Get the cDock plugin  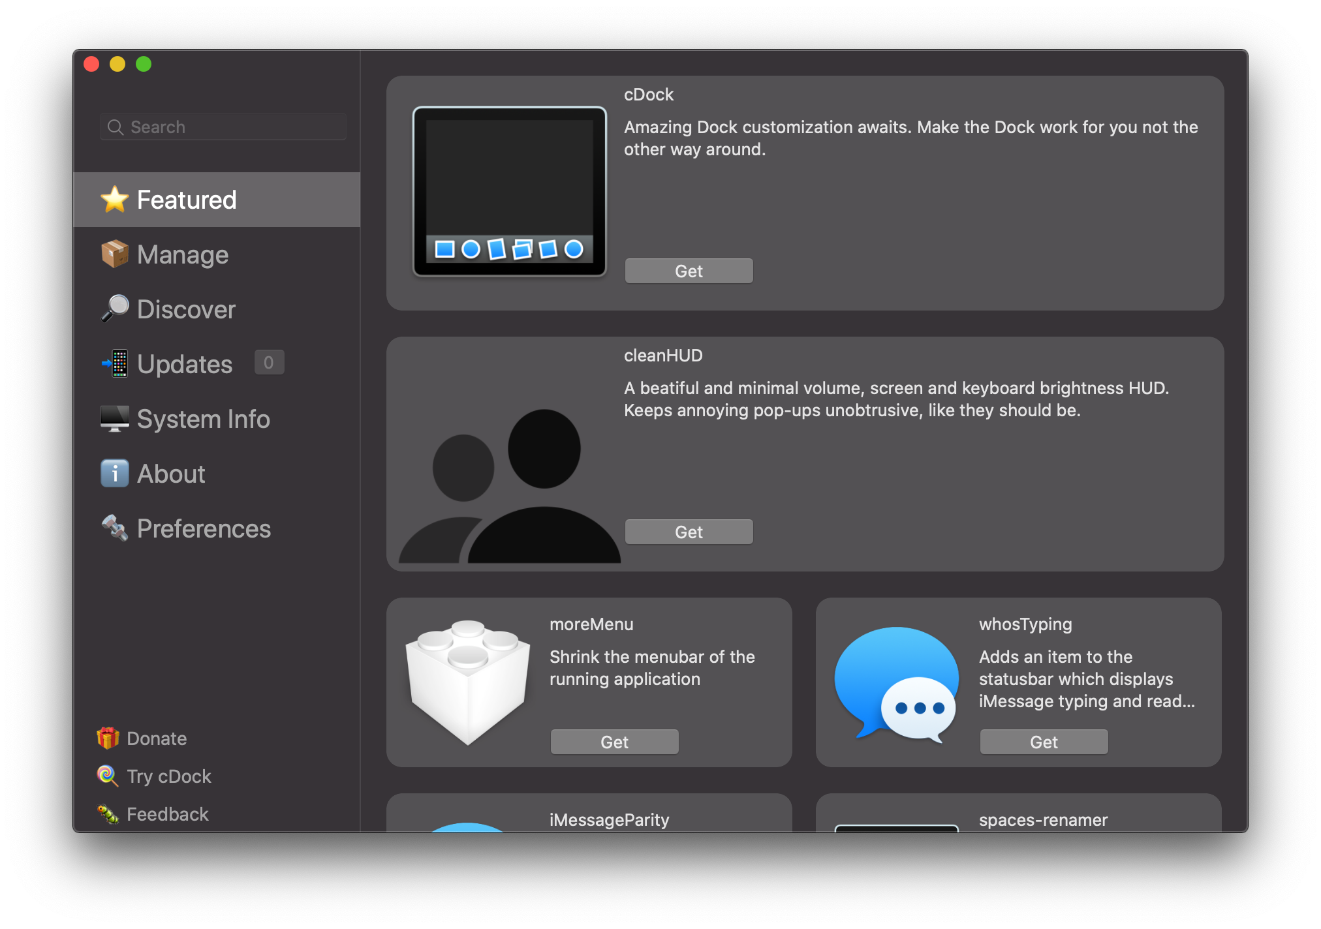click(x=689, y=271)
